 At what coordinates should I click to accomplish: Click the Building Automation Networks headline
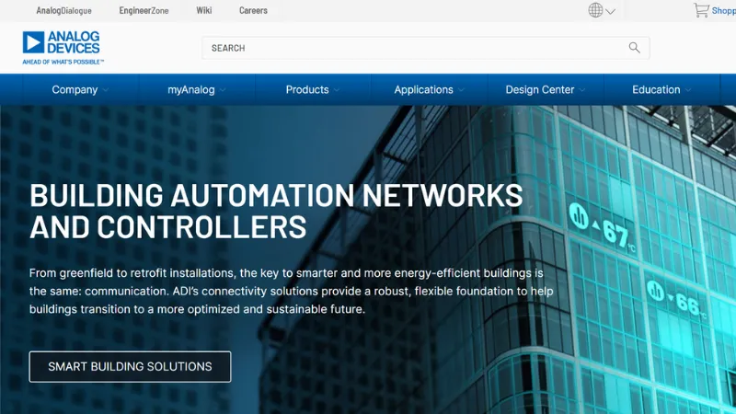[x=276, y=211]
